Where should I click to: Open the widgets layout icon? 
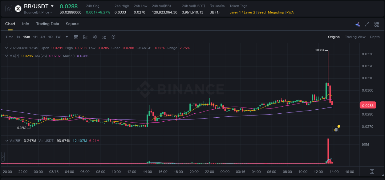click(x=377, y=24)
